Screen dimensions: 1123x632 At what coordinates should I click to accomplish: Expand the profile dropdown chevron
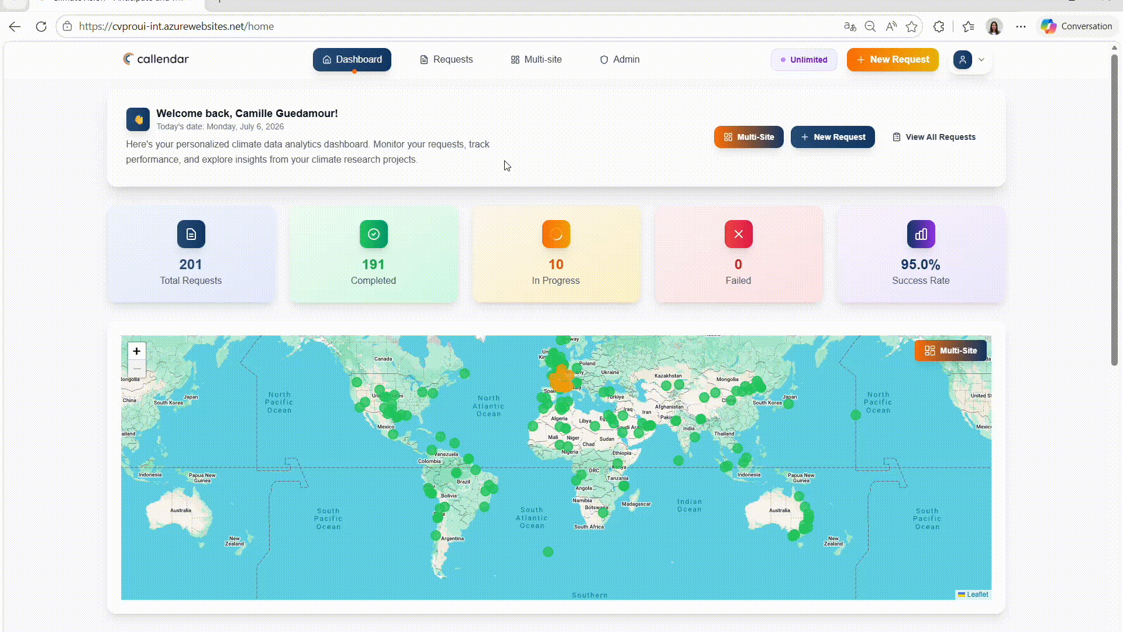click(981, 60)
